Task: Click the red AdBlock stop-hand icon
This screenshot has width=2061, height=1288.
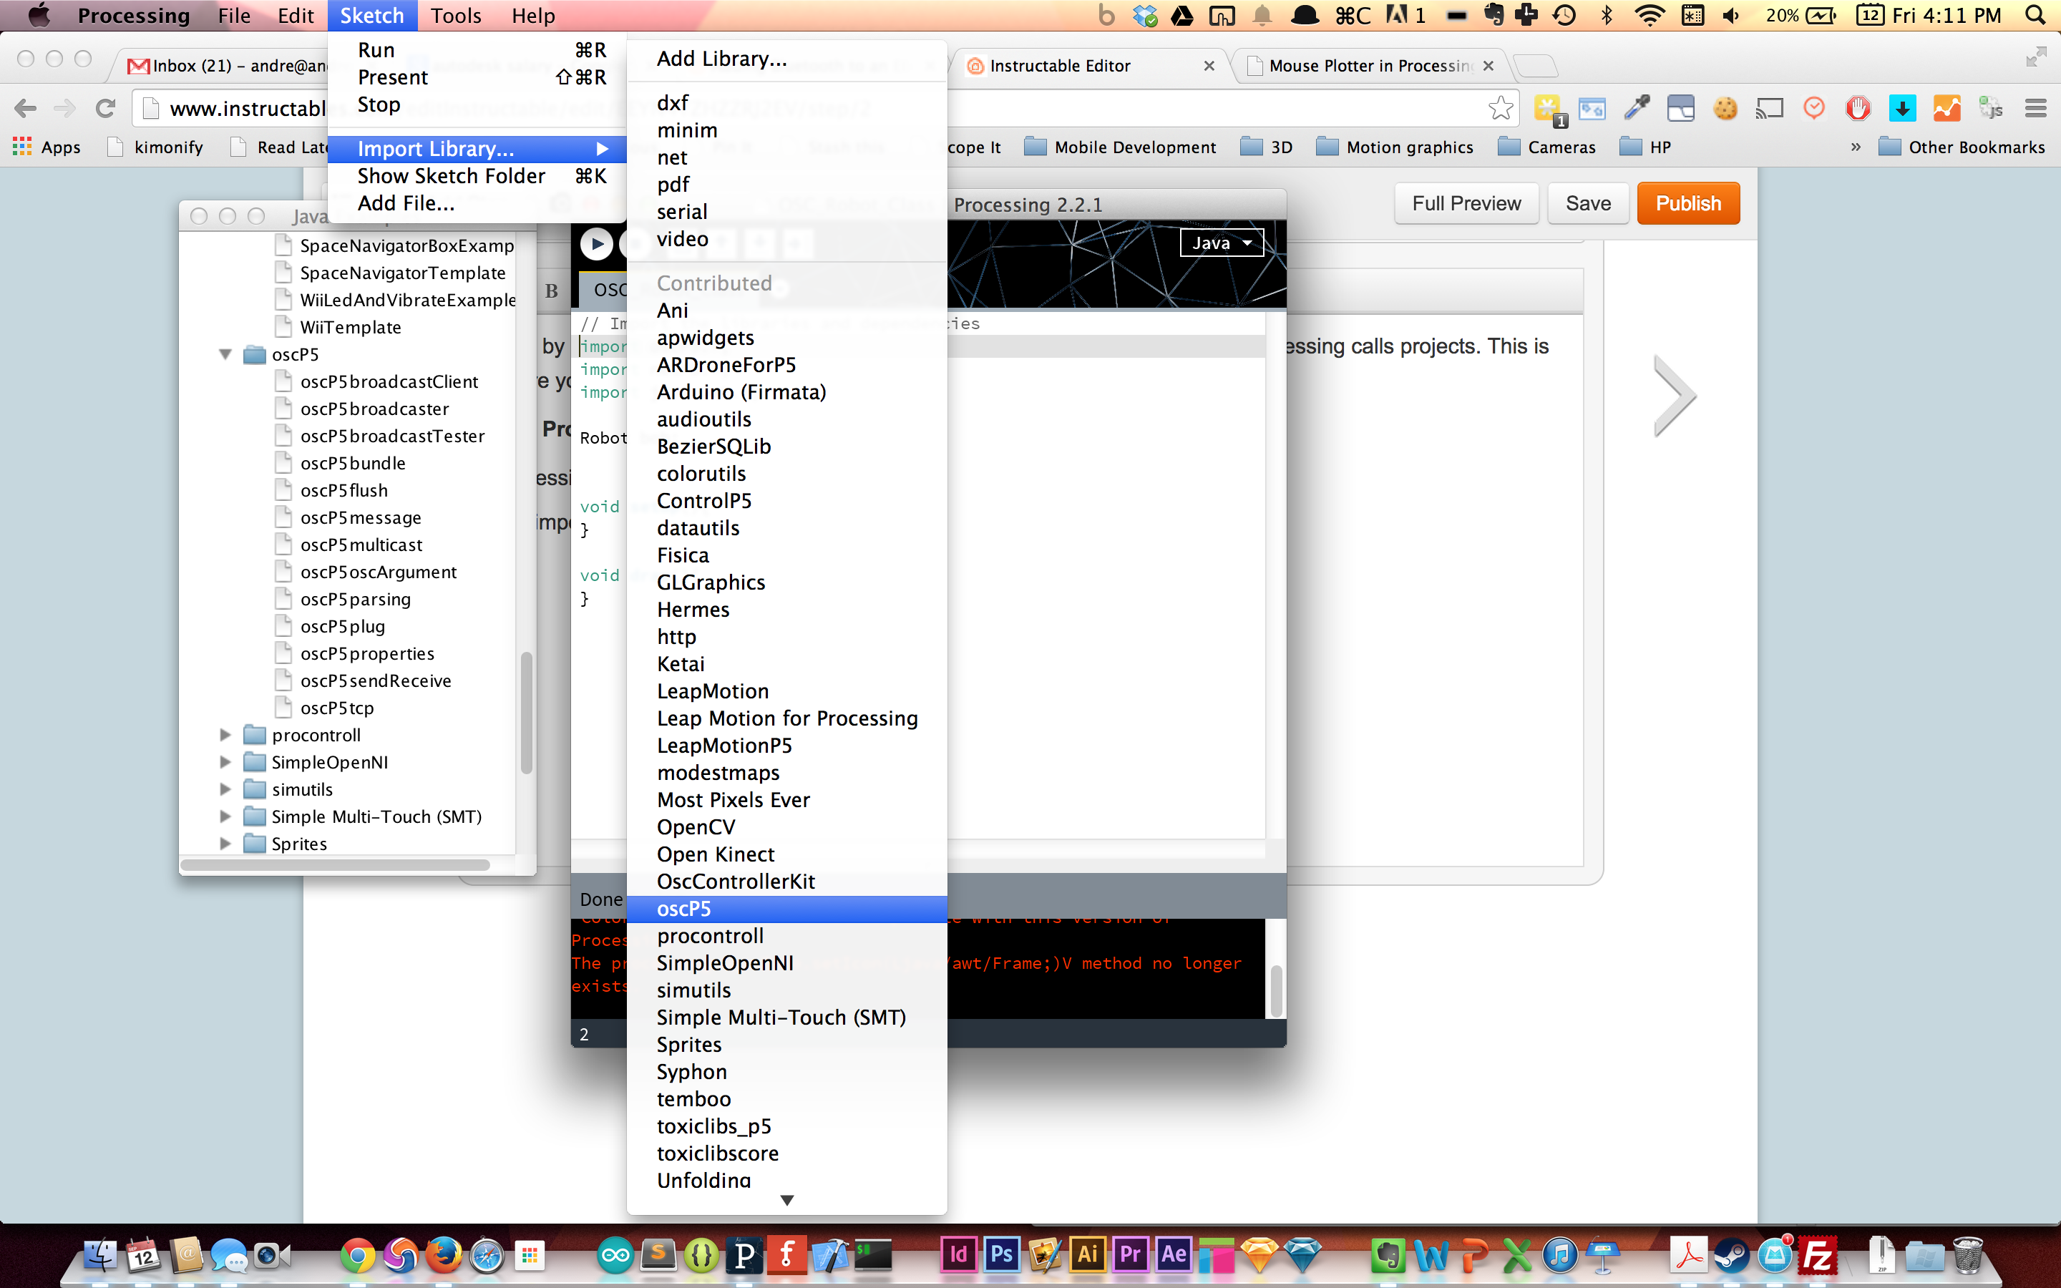Action: click(1858, 108)
